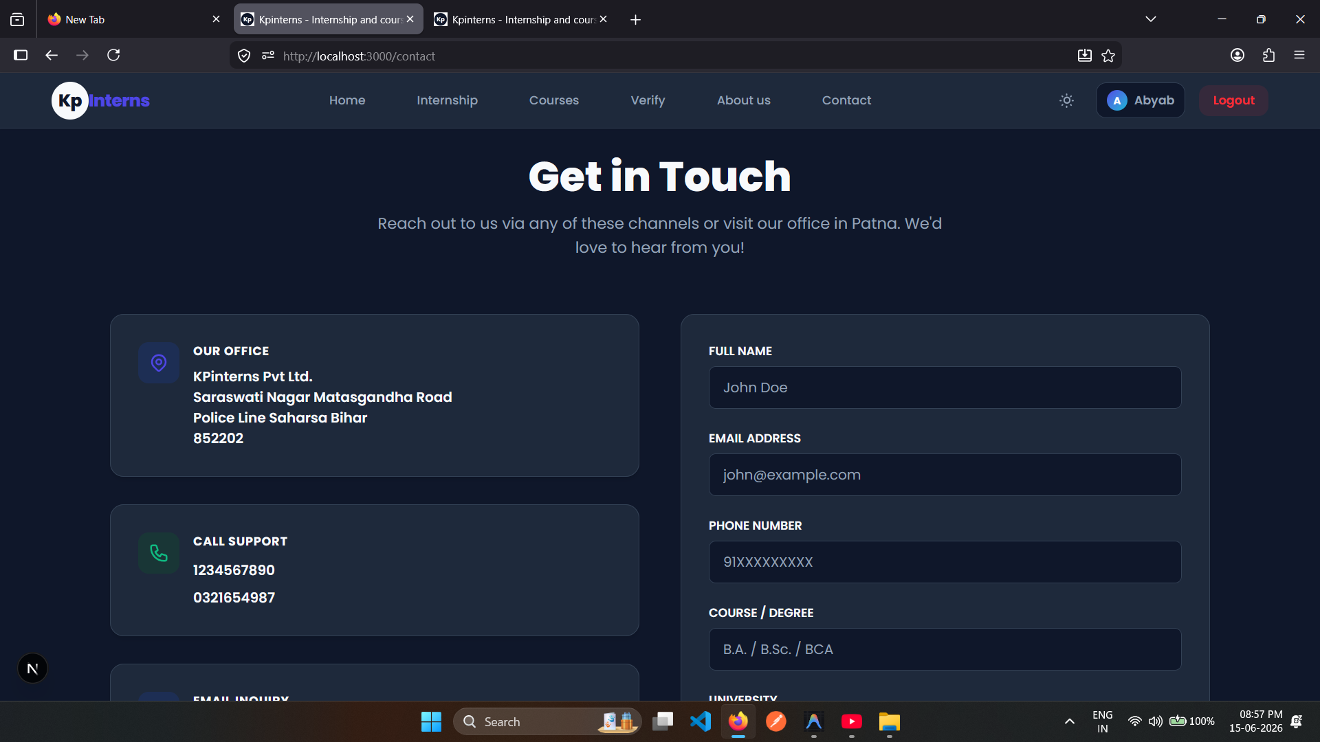
Task: Select the Contact nav link
Action: (x=846, y=100)
